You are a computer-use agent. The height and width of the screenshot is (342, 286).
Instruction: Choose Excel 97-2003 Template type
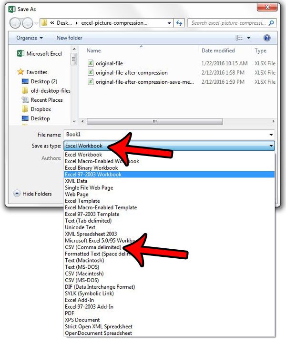170,214
